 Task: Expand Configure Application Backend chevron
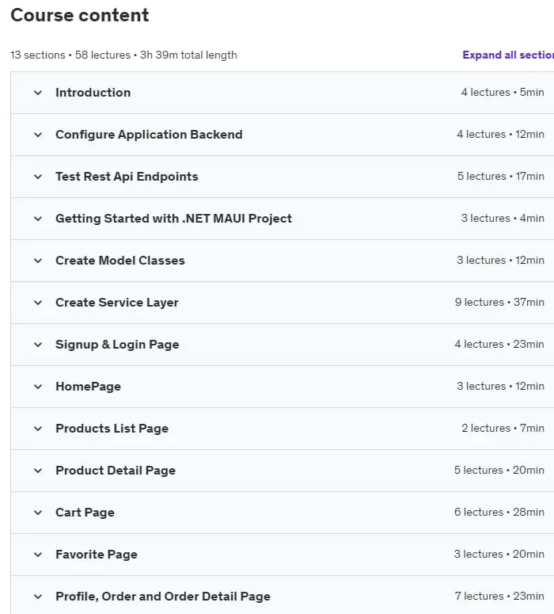pyautogui.click(x=38, y=135)
